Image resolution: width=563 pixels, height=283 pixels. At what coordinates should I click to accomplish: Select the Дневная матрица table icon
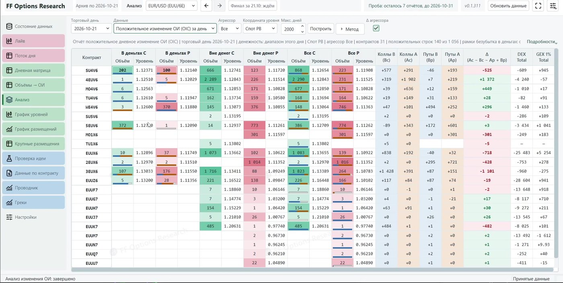9,70
